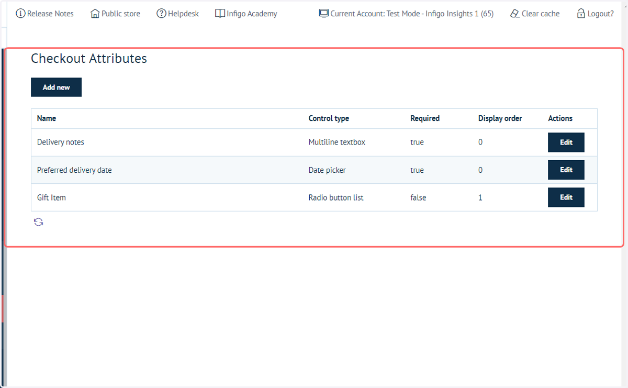Viewport: 628px width, 388px height.
Task: Click the Date picker cell
Action: pos(327,170)
